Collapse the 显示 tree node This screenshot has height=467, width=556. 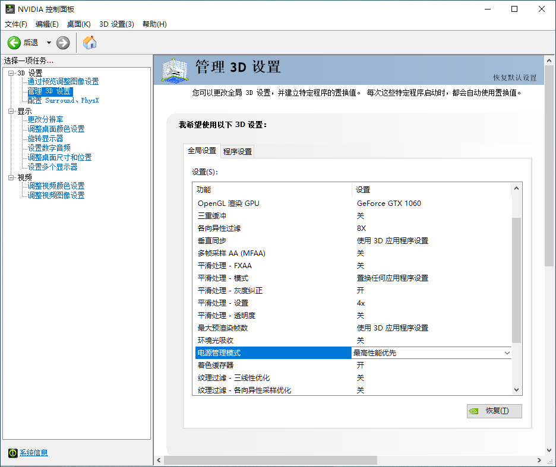click(x=11, y=111)
